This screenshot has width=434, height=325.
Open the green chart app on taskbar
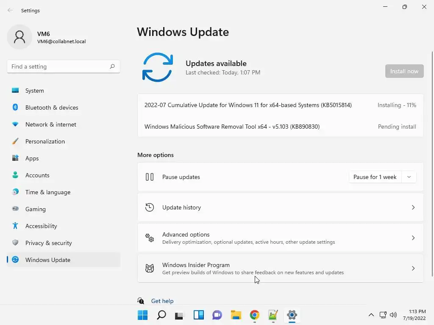click(273, 315)
